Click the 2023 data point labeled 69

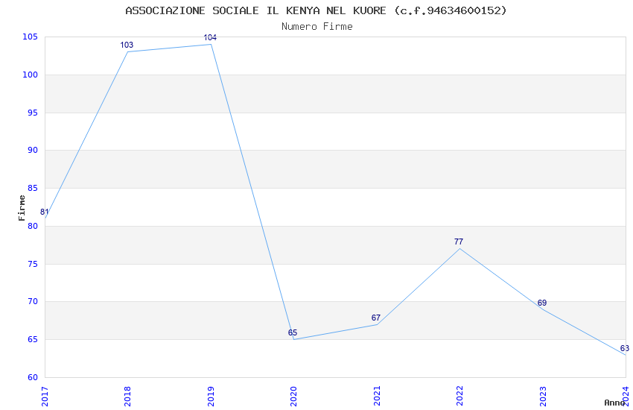click(542, 303)
